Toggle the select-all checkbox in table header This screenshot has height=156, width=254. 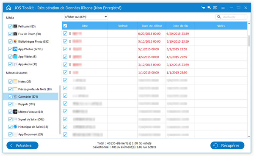[x=65, y=26]
